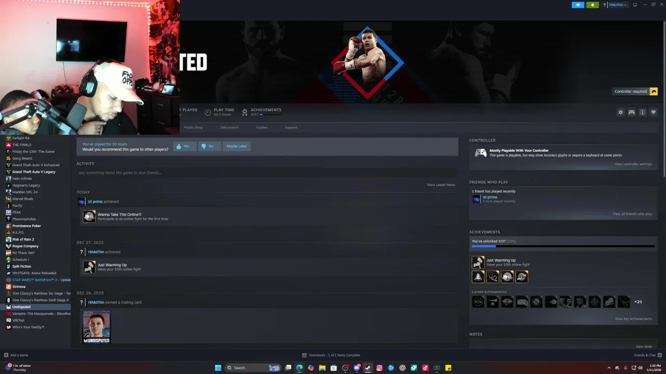Click the crosshair target locked achievement icon
666x374 pixels.
pos(594,302)
